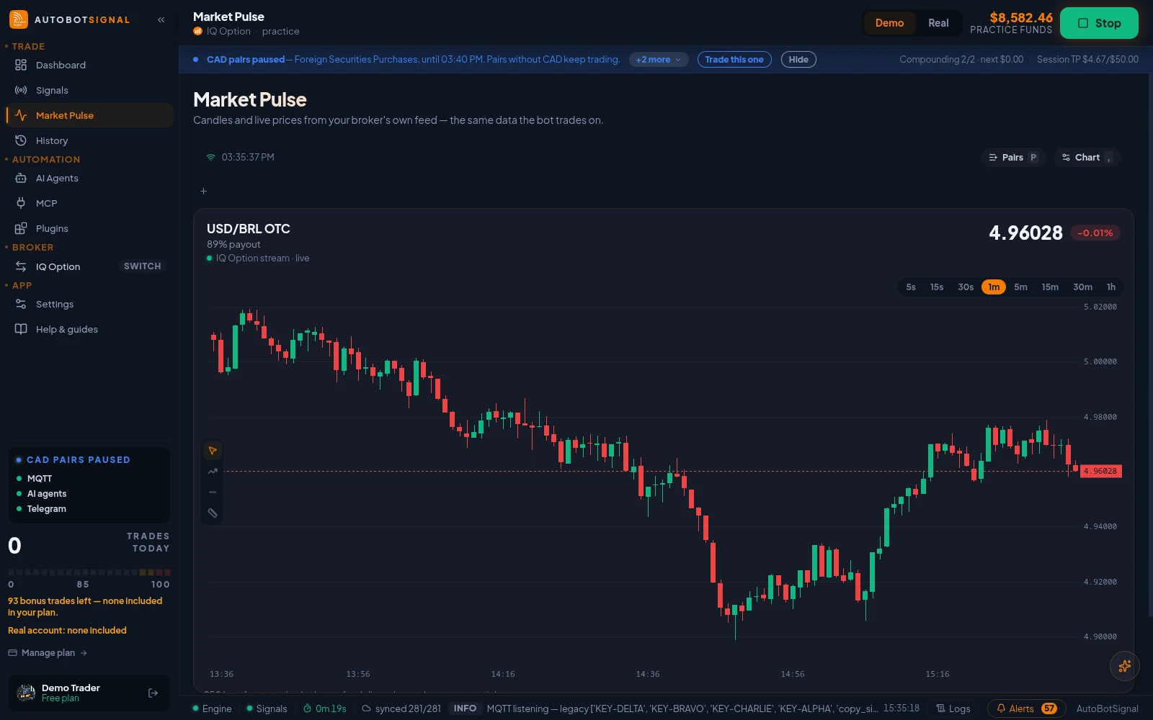Click the 4.96028 current price marker
This screenshot has width=1153, height=720.
pos(1100,471)
